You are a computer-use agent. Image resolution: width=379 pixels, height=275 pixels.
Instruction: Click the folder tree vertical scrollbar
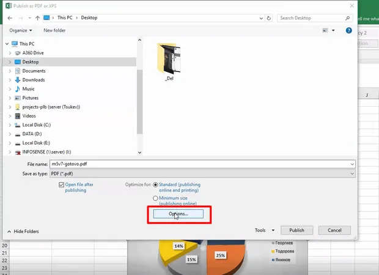click(139, 96)
